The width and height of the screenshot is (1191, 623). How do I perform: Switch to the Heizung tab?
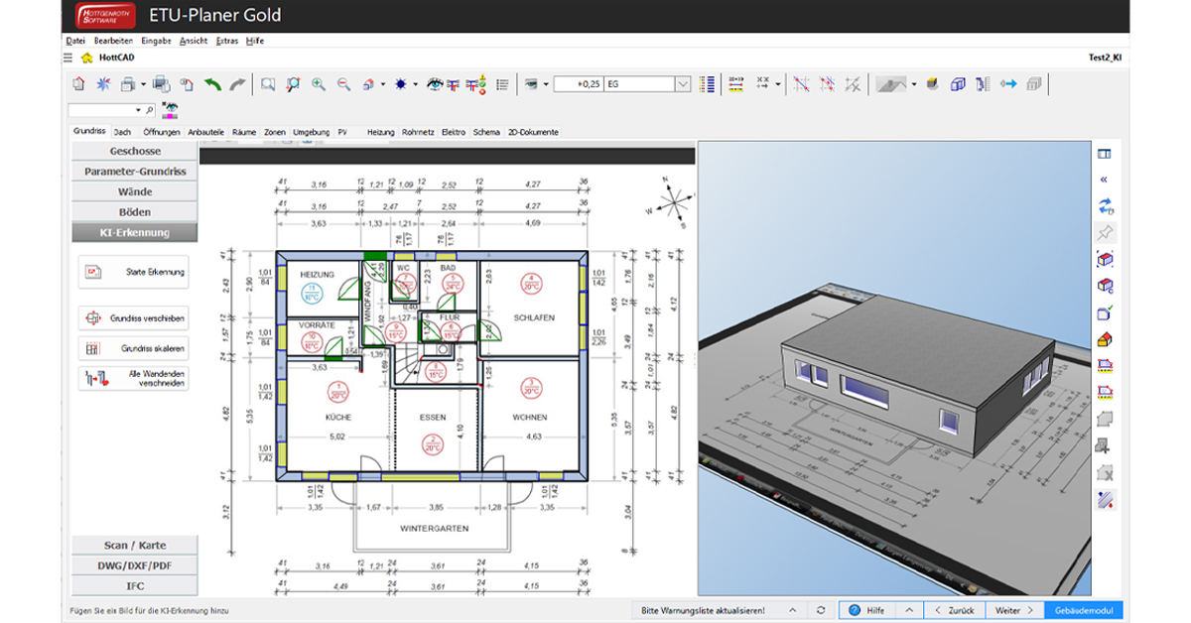click(380, 132)
